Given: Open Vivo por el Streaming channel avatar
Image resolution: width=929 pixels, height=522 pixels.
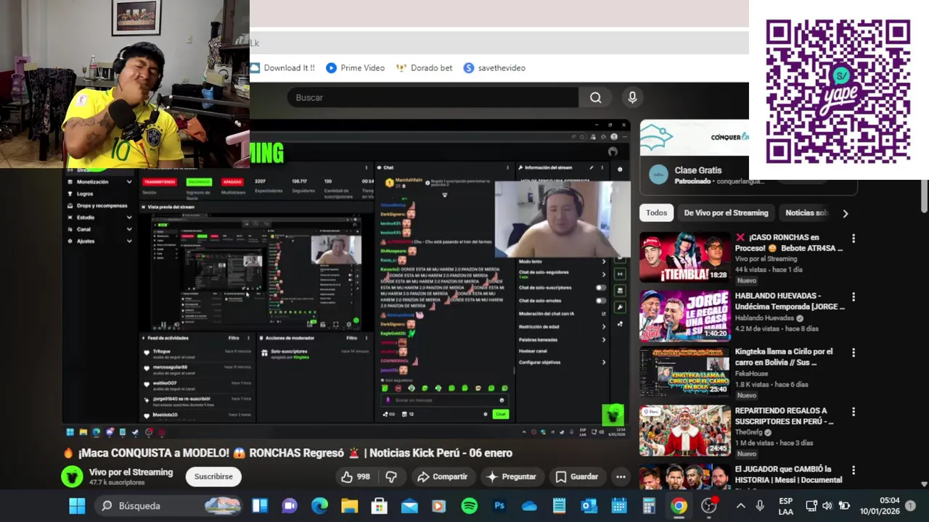Looking at the screenshot, I should coord(72,476).
